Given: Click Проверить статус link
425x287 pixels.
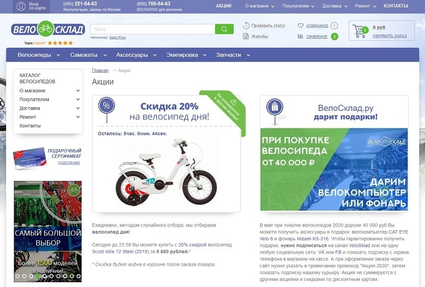Looking at the screenshot, I should tap(268, 25).
